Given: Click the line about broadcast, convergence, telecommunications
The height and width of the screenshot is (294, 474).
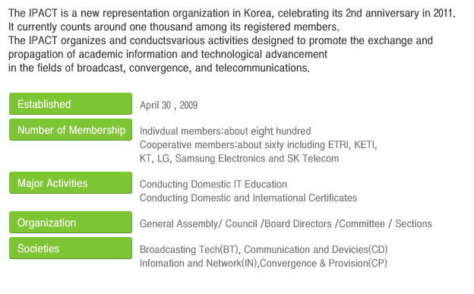Looking at the screenshot, I should click(159, 68).
